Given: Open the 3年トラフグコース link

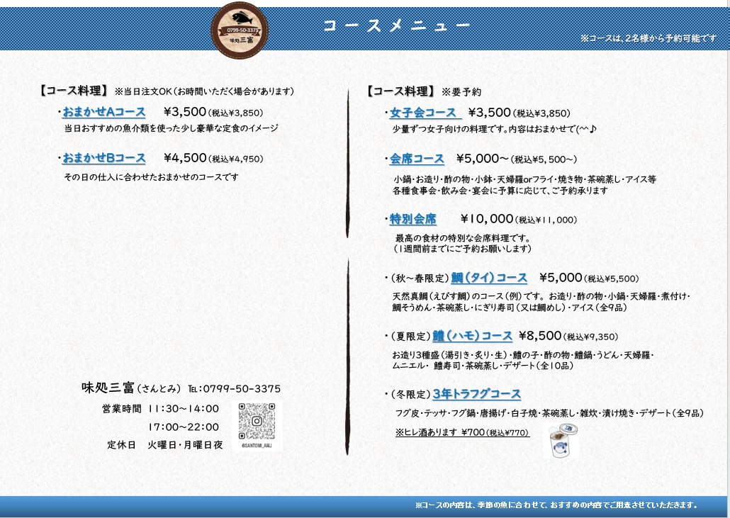Looking at the screenshot, I should coord(477,394).
